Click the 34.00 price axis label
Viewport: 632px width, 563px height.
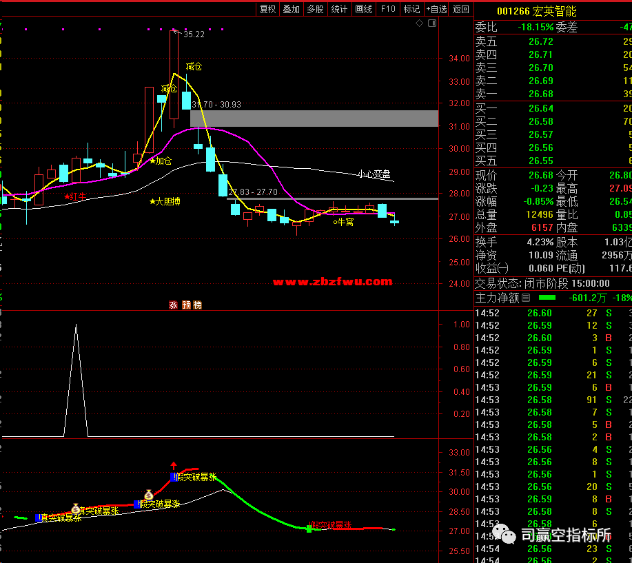point(460,59)
